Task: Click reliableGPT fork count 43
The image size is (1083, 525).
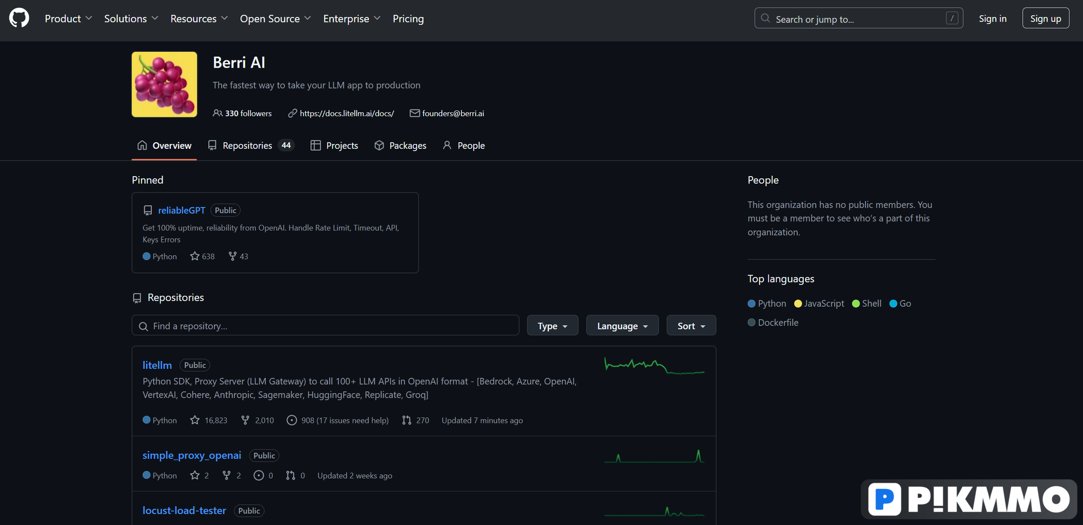Action: [238, 256]
